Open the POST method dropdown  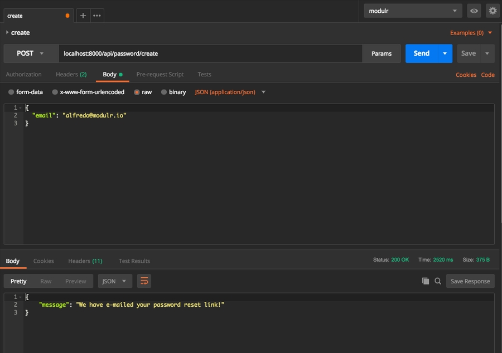click(x=31, y=53)
